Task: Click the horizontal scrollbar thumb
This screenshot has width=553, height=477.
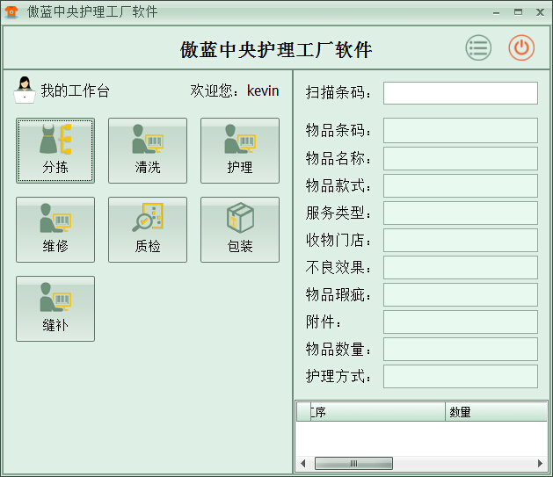Action: [353, 463]
